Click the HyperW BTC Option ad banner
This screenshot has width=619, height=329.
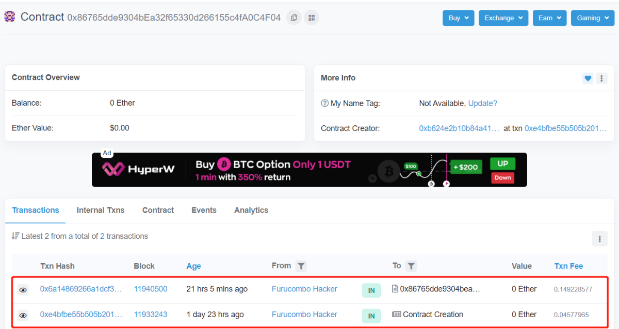[x=309, y=170]
